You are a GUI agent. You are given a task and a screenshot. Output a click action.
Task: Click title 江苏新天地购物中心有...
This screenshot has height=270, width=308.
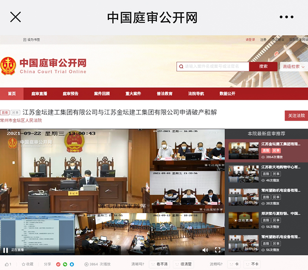[281, 167]
